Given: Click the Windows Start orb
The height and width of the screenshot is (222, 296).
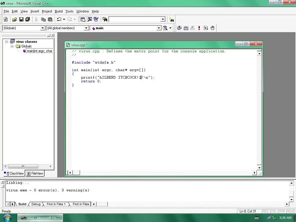Looking at the screenshot, I should click(7, 218).
